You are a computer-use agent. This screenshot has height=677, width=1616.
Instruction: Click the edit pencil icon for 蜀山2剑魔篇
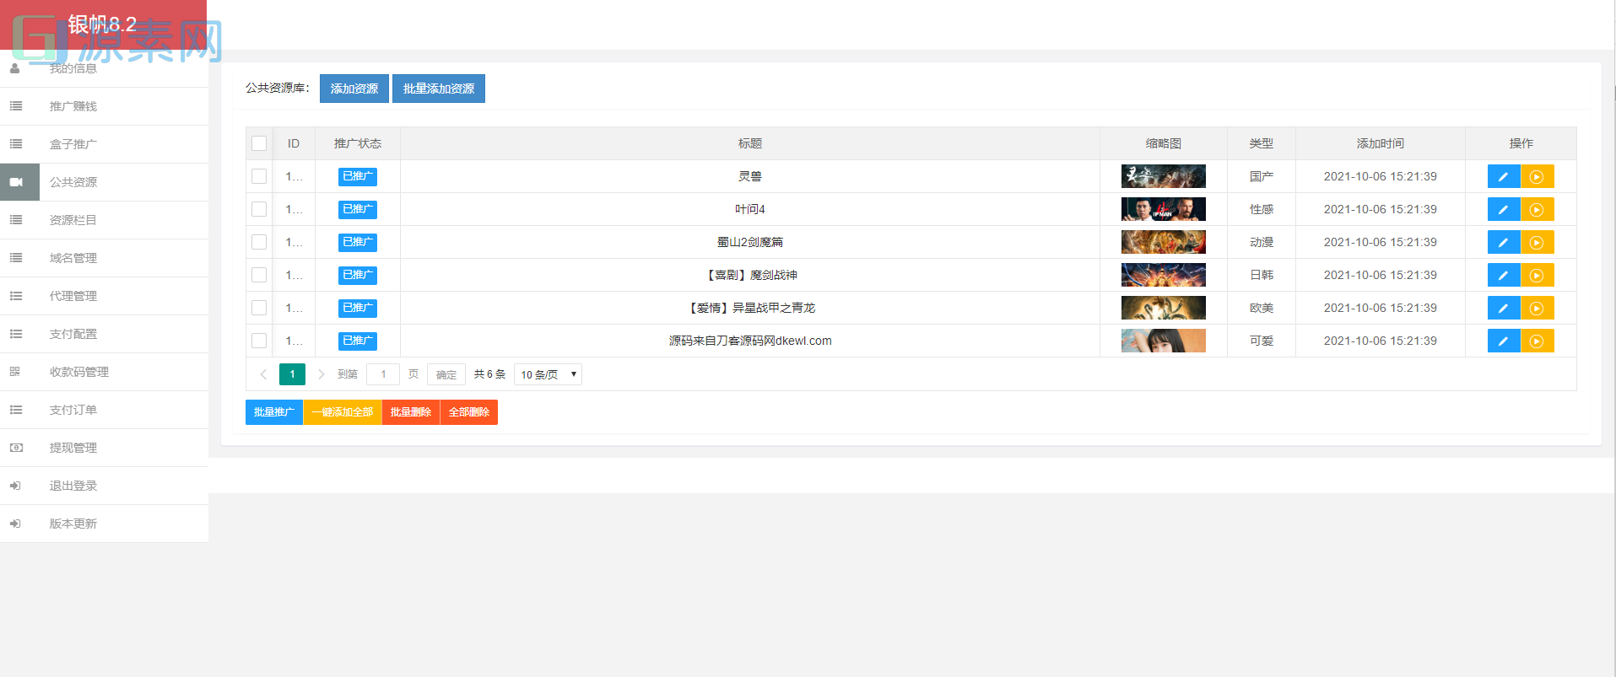[1503, 243]
